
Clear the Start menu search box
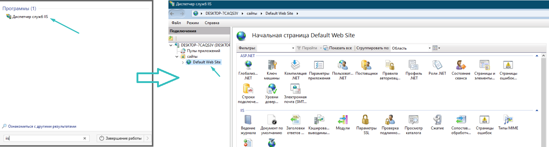84,139
